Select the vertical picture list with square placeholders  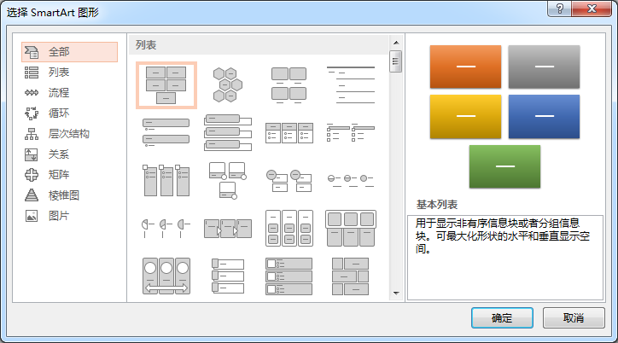click(289, 276)
